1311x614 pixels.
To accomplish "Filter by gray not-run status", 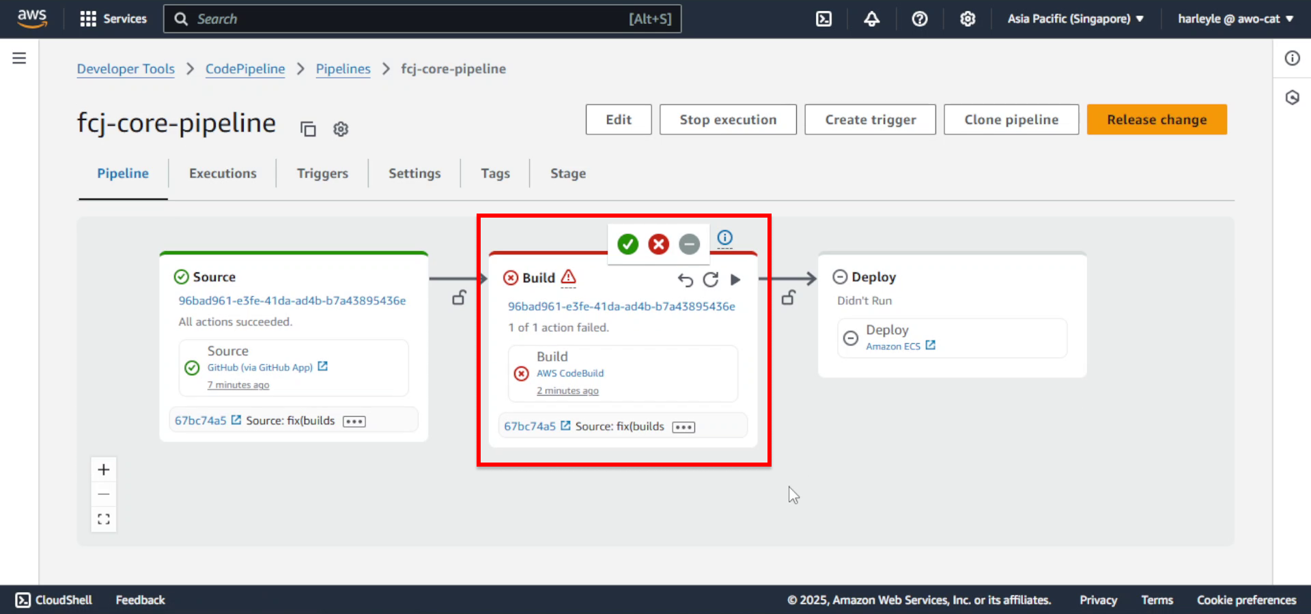I will (689, 244).
